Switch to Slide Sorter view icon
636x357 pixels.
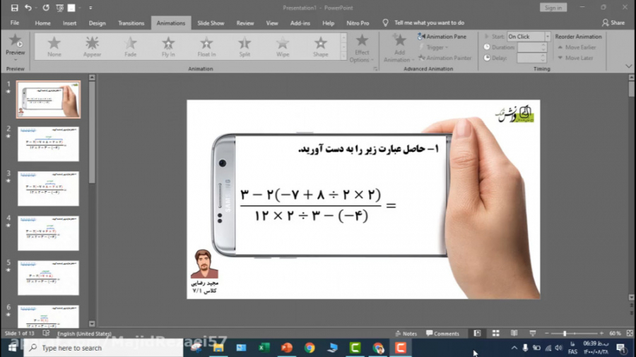click(x=495, y=333)
